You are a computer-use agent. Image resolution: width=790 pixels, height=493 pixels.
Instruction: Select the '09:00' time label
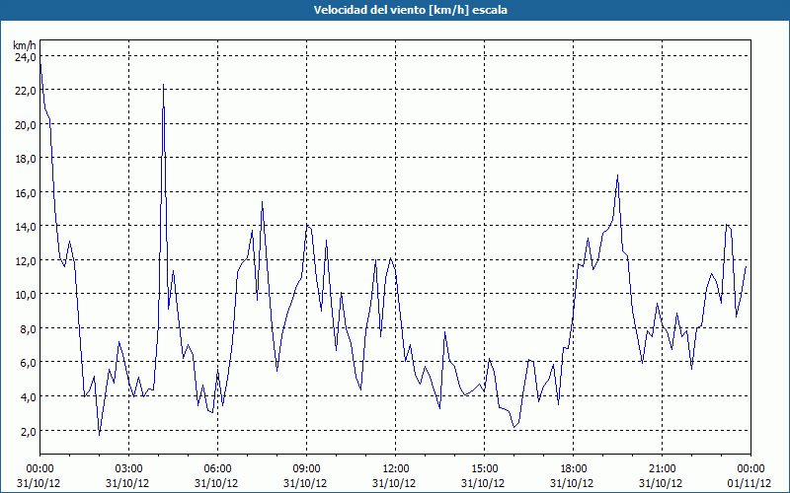[x=306, y=469]
